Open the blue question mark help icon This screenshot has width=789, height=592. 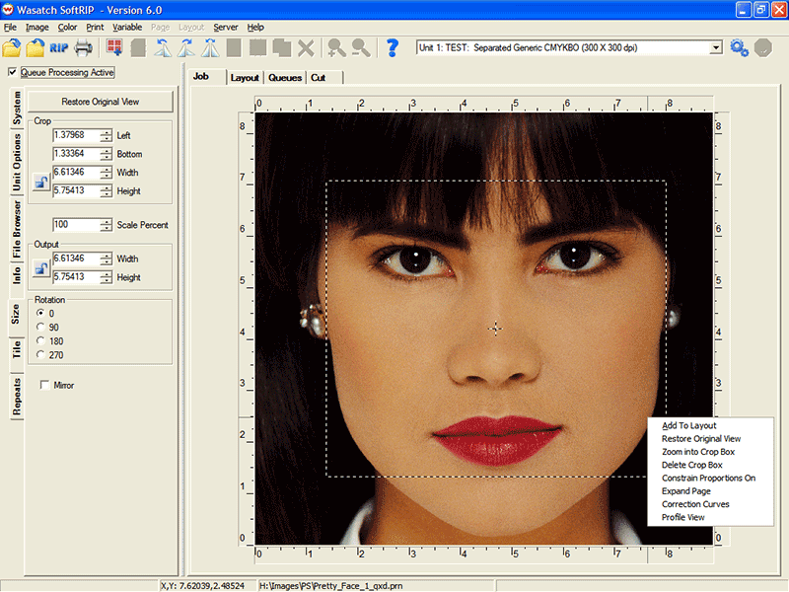[x=392, y=47]
